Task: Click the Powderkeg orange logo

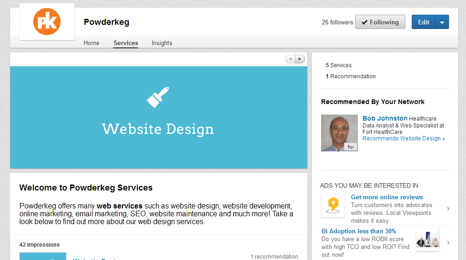Action: click(x=47, y=22)
